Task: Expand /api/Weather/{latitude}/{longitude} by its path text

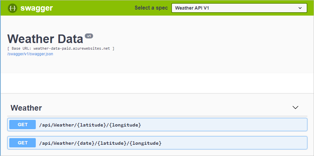Action: (90, 125)
